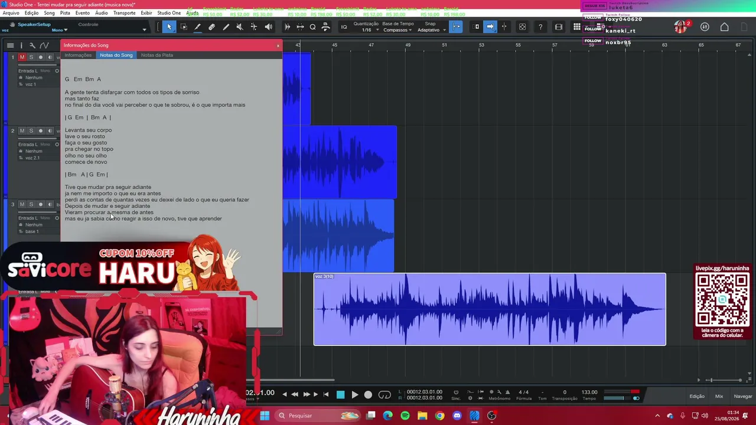Open the Mono channel mode dropdown
The image size is (756, 425).
[x=58, y=30]
